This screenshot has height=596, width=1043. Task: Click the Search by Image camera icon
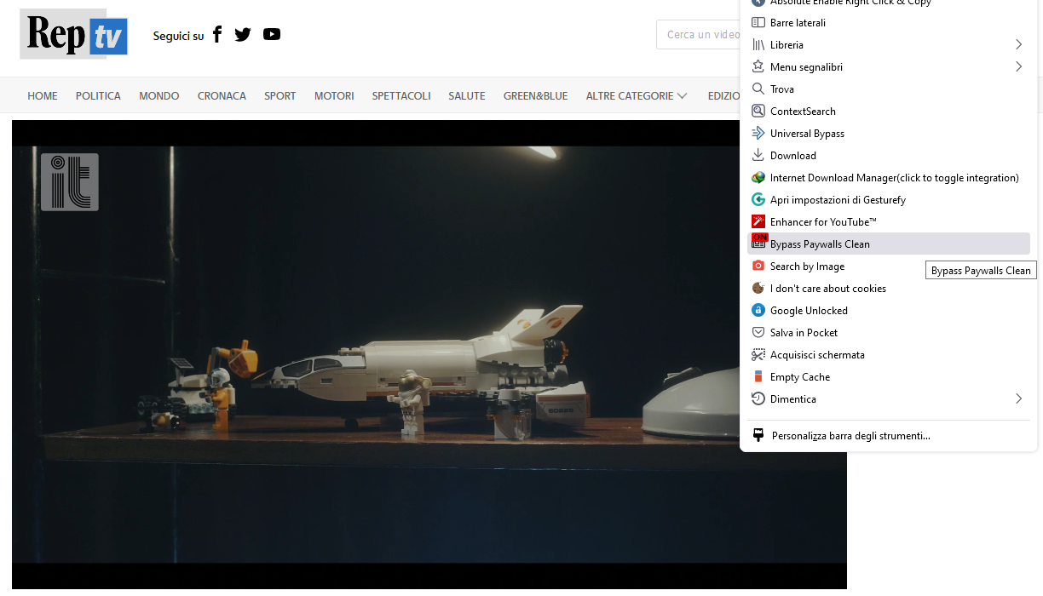tap(758, 266)
